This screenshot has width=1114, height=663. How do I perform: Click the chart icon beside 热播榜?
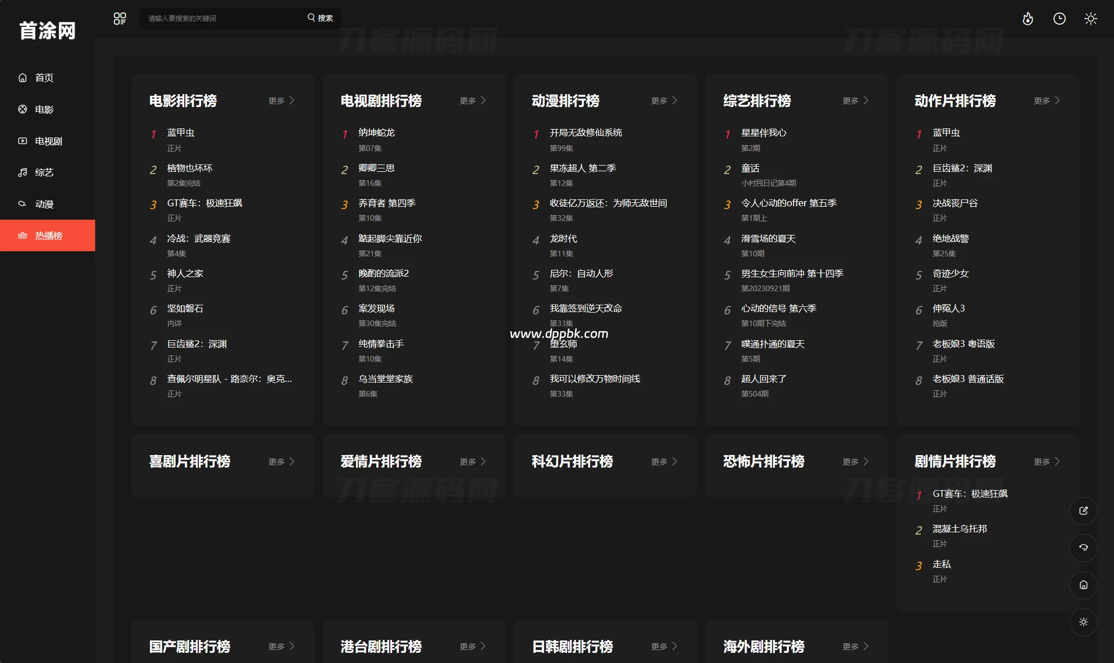click(x=23, y=235)
